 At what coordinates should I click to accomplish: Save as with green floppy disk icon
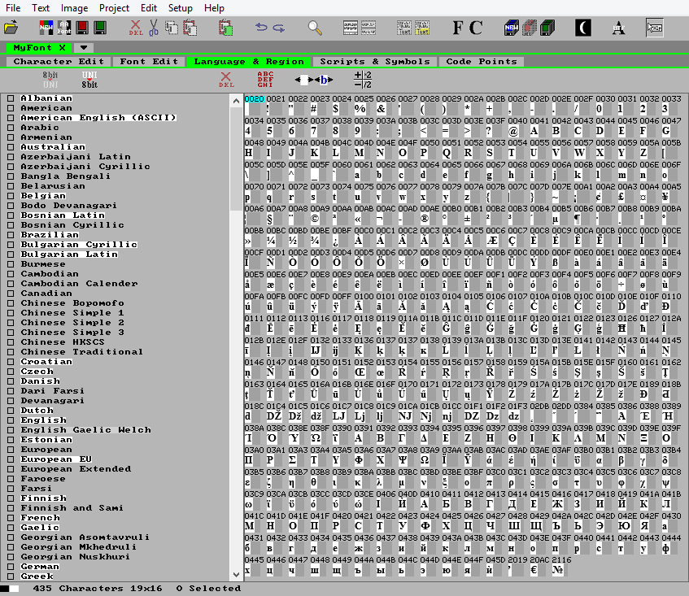point(100,28)
